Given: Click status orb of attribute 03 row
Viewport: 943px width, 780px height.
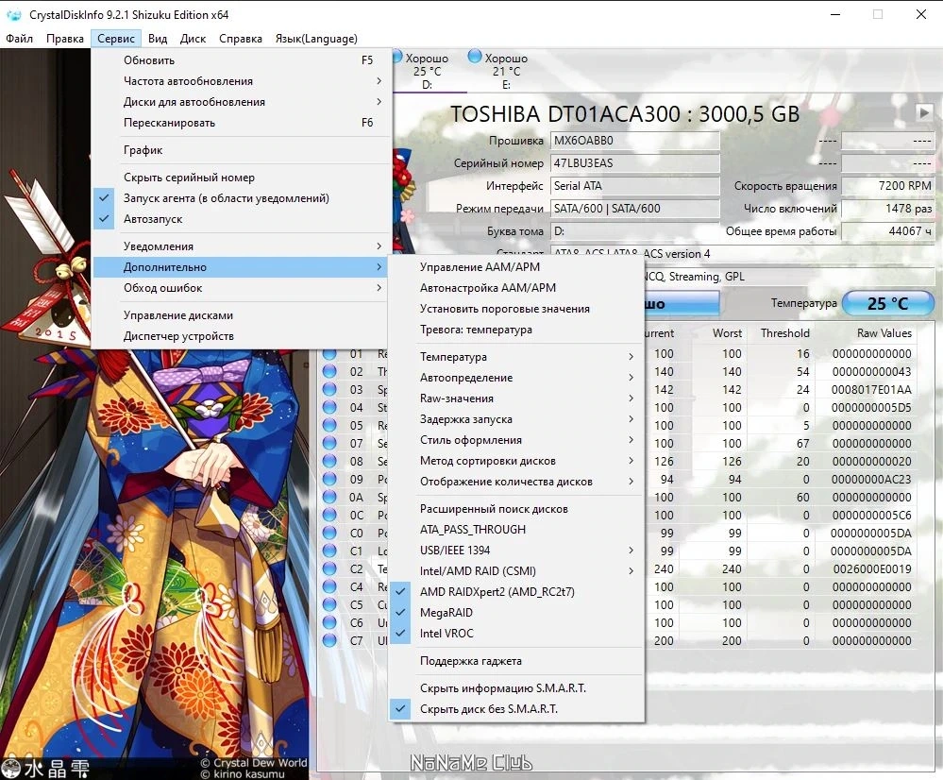Looking at the screenshot, I should pos(329,389).
